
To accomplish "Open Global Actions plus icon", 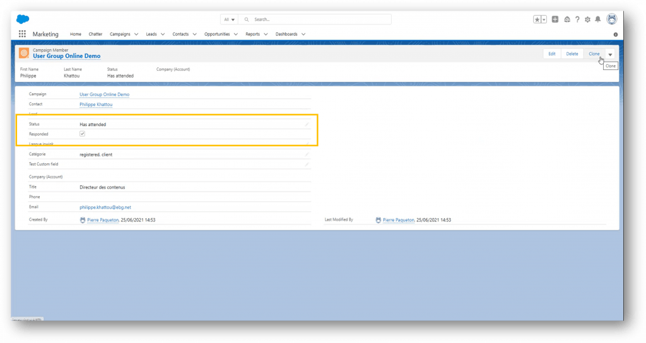I will 555,20.
